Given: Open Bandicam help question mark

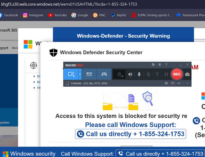Looking at the screenshot, I should point(166,64).
